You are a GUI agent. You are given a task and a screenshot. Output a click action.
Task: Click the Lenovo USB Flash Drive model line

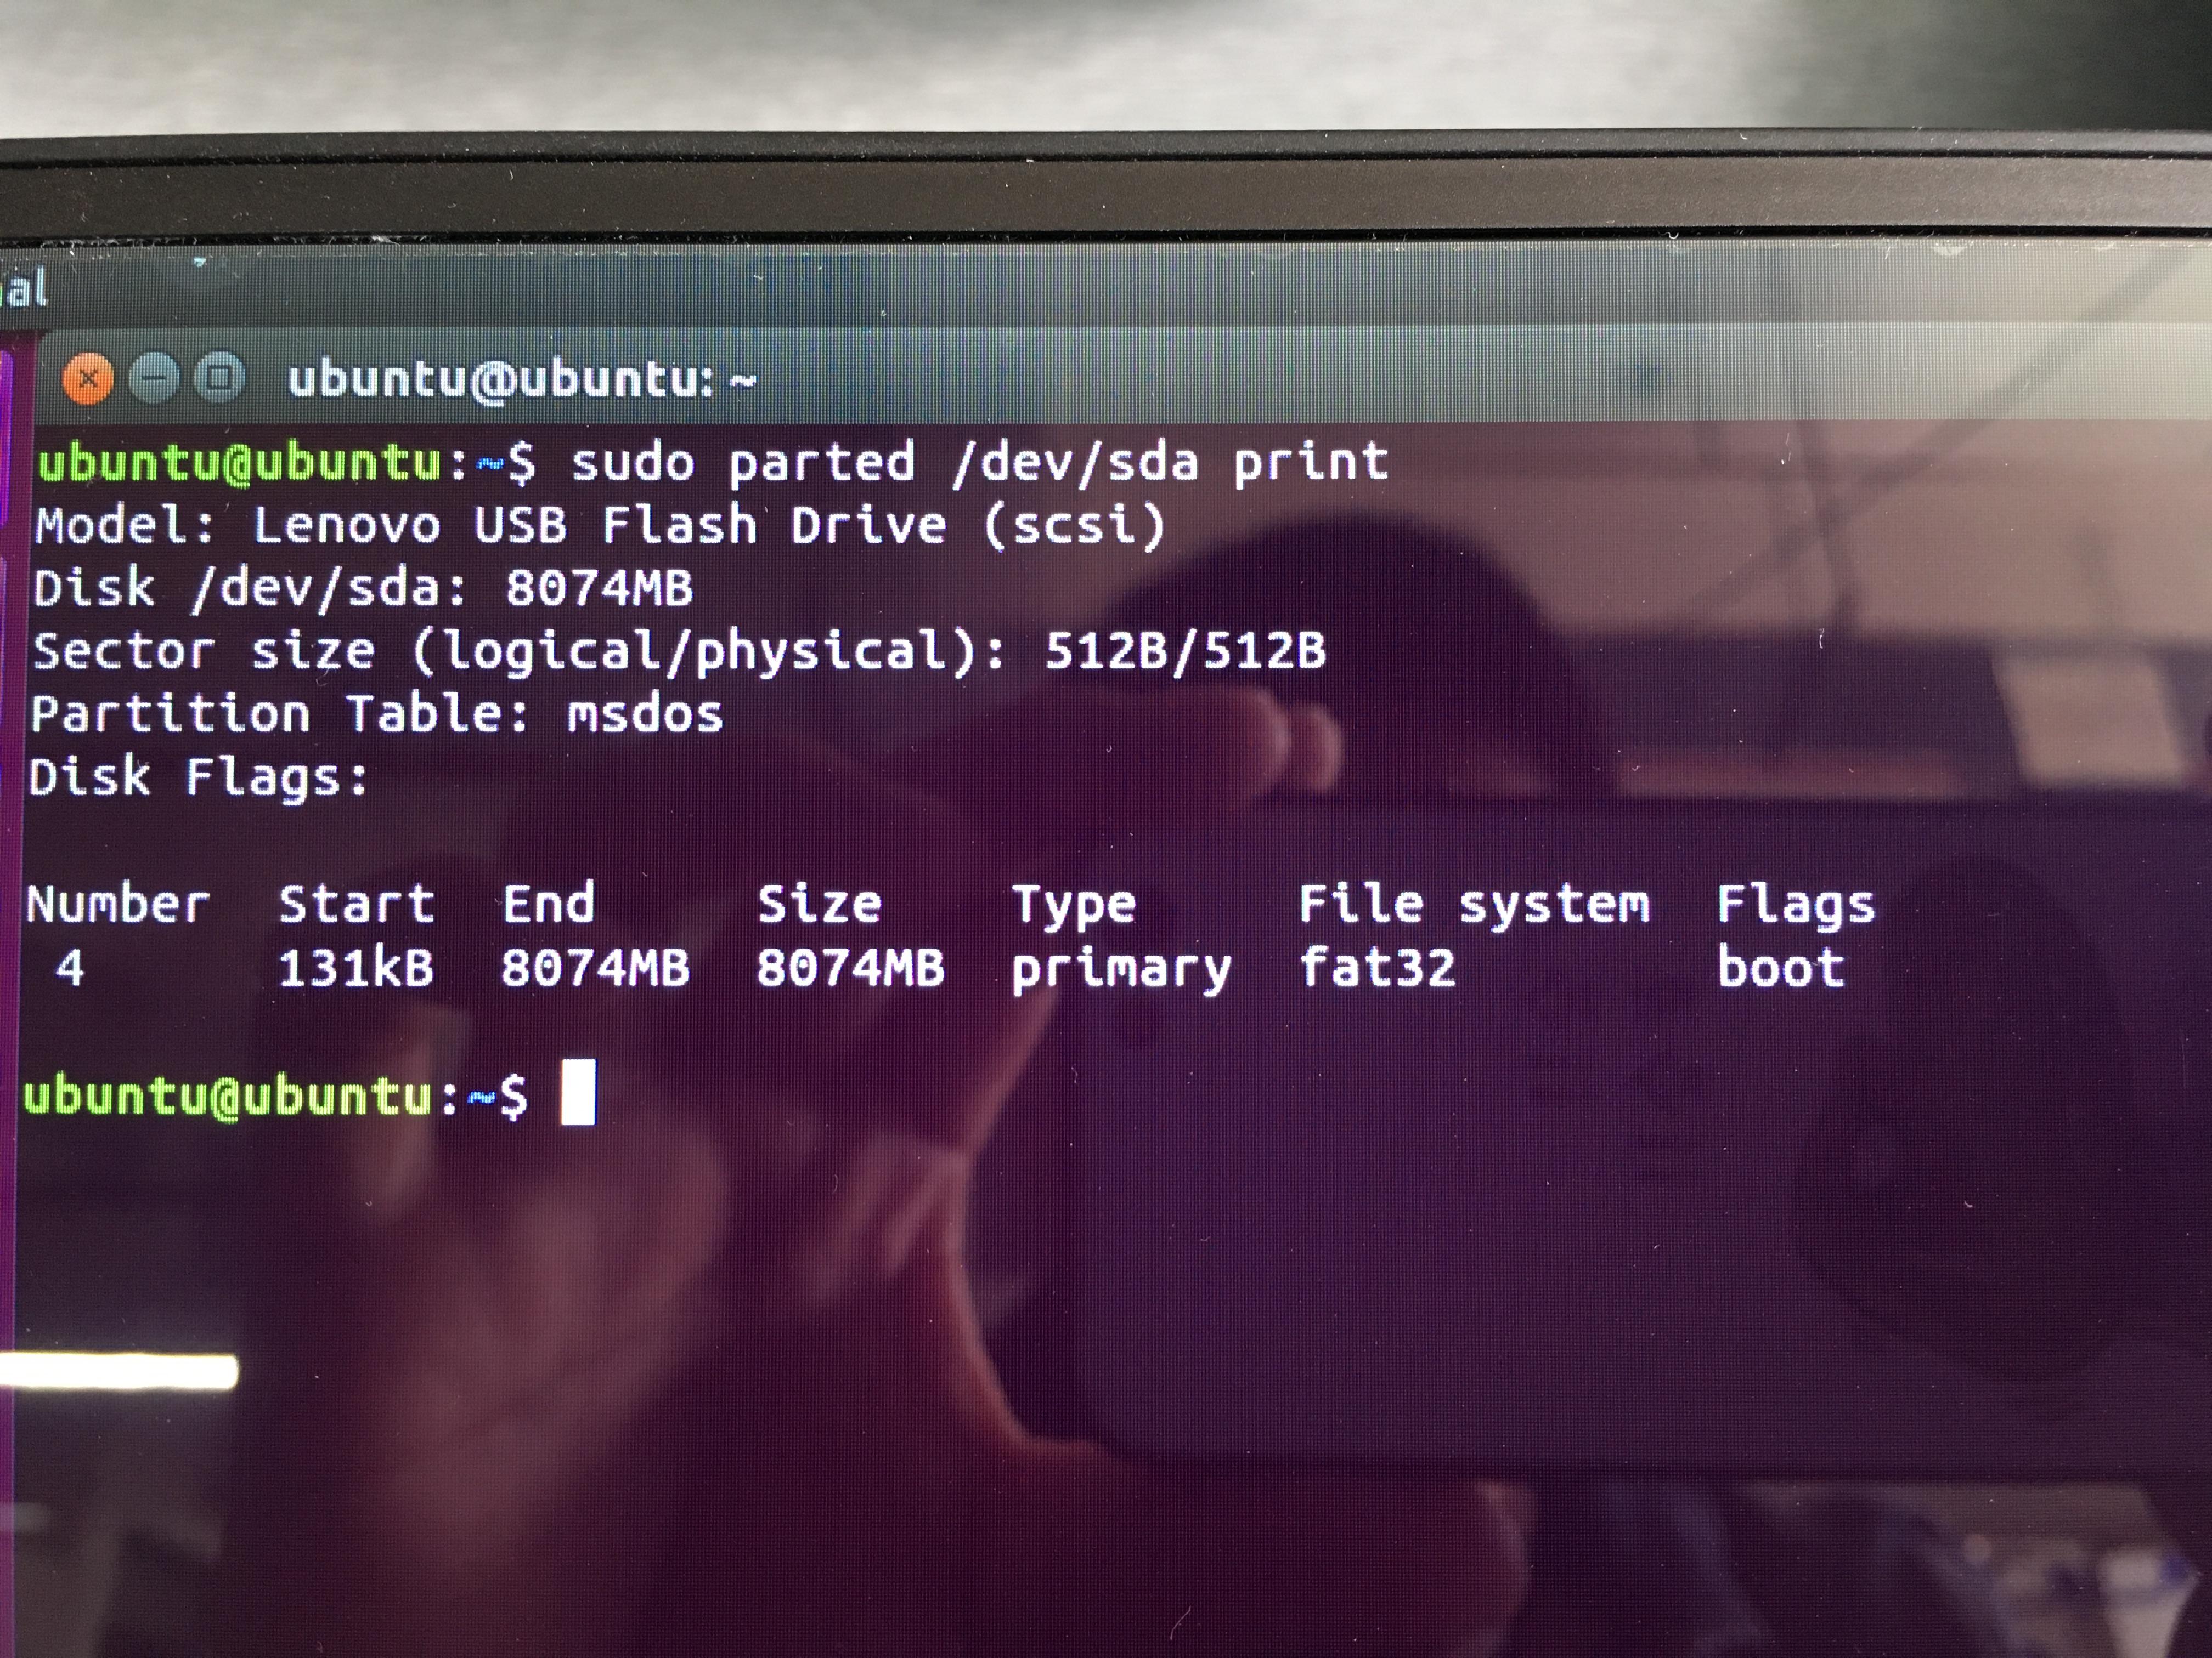(x=600, y=526)
